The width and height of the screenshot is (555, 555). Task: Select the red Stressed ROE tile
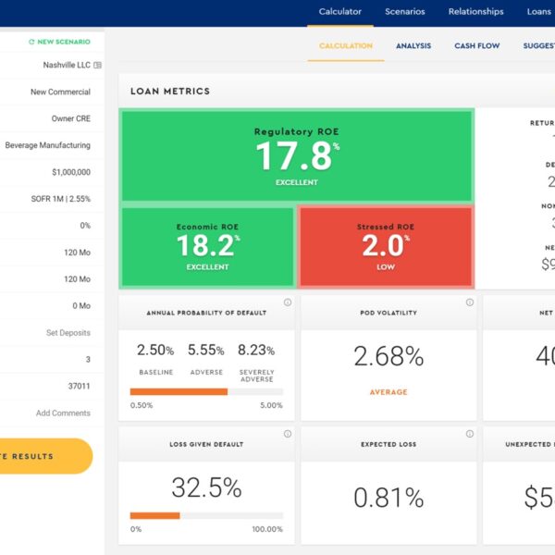[385, 245]
